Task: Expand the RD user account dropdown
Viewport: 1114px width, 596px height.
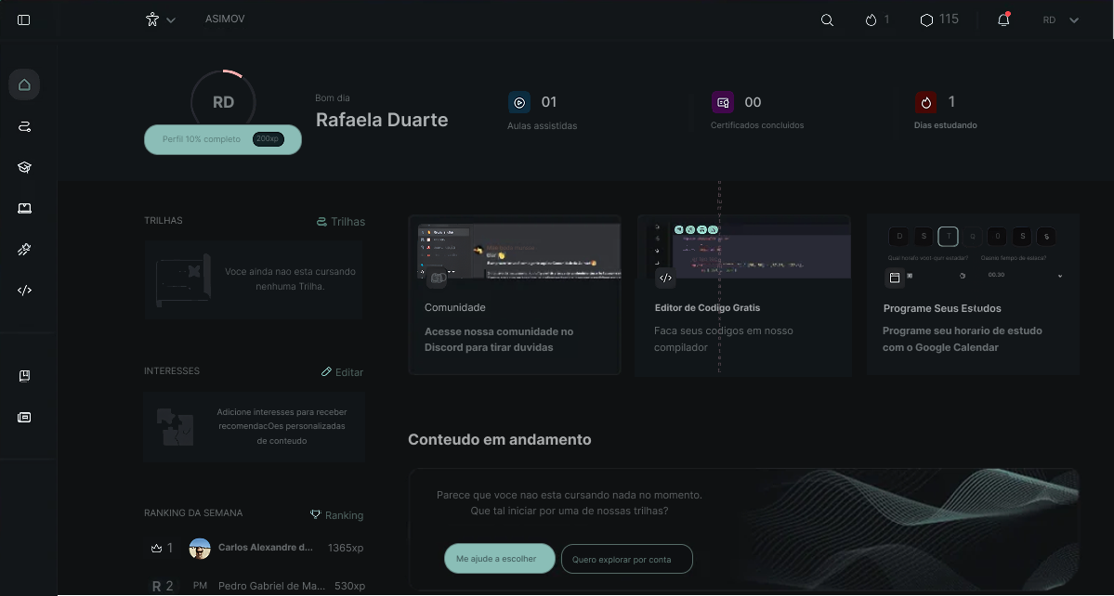Action: pos(1061,19)
